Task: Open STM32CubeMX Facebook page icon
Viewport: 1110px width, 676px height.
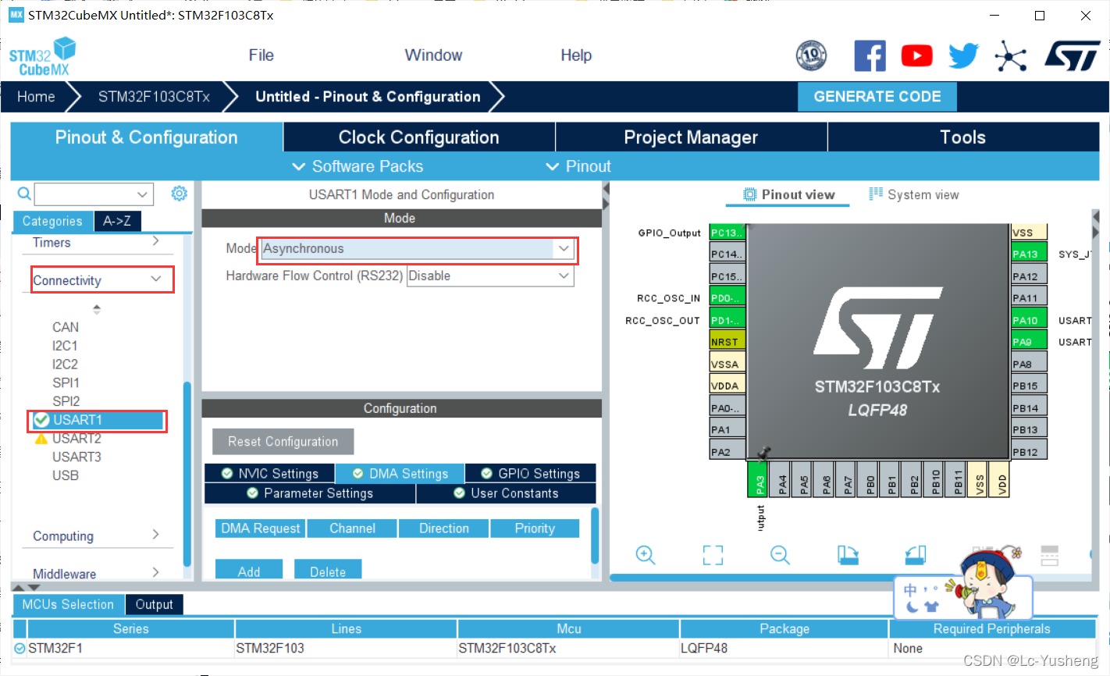Action: point(870,55)
